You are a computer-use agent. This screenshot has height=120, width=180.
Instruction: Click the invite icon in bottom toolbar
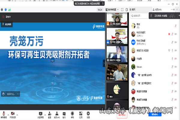pyautogui.click(x=49, y=115)
